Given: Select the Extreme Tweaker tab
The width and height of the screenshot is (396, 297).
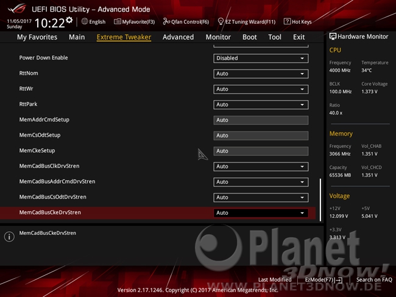Looking at the screenshot, I should pyautogui.click(x=124, y=37).
